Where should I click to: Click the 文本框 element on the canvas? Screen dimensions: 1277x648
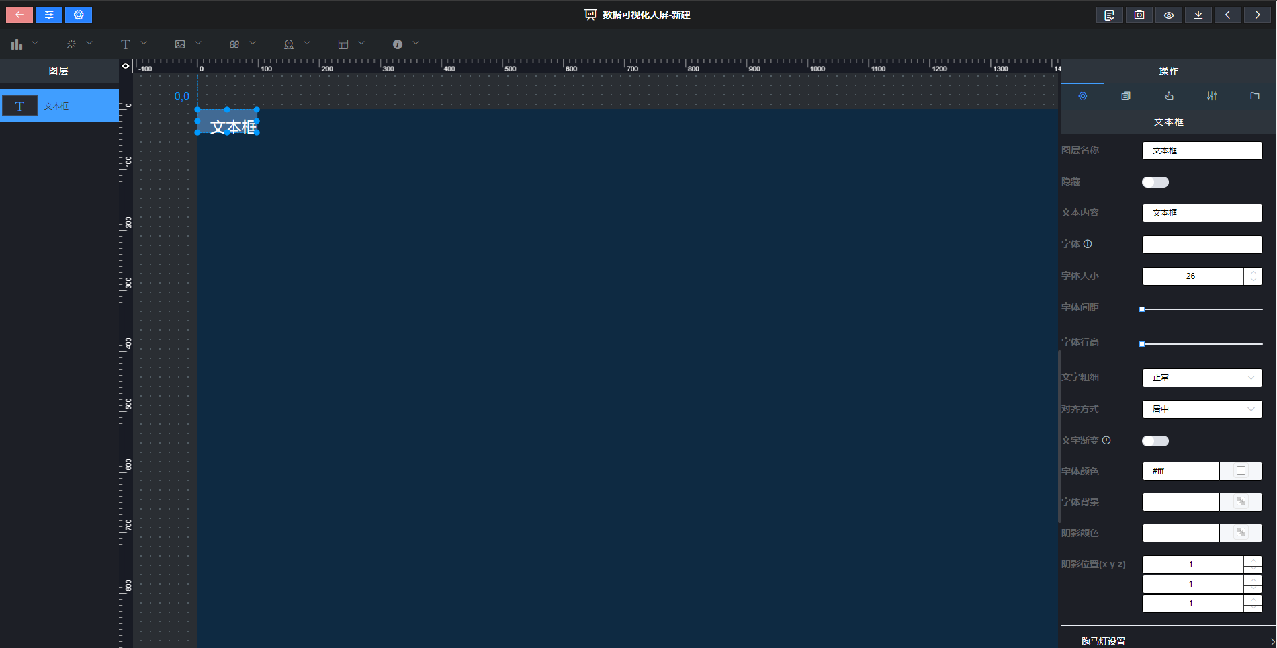click(227, 121)
